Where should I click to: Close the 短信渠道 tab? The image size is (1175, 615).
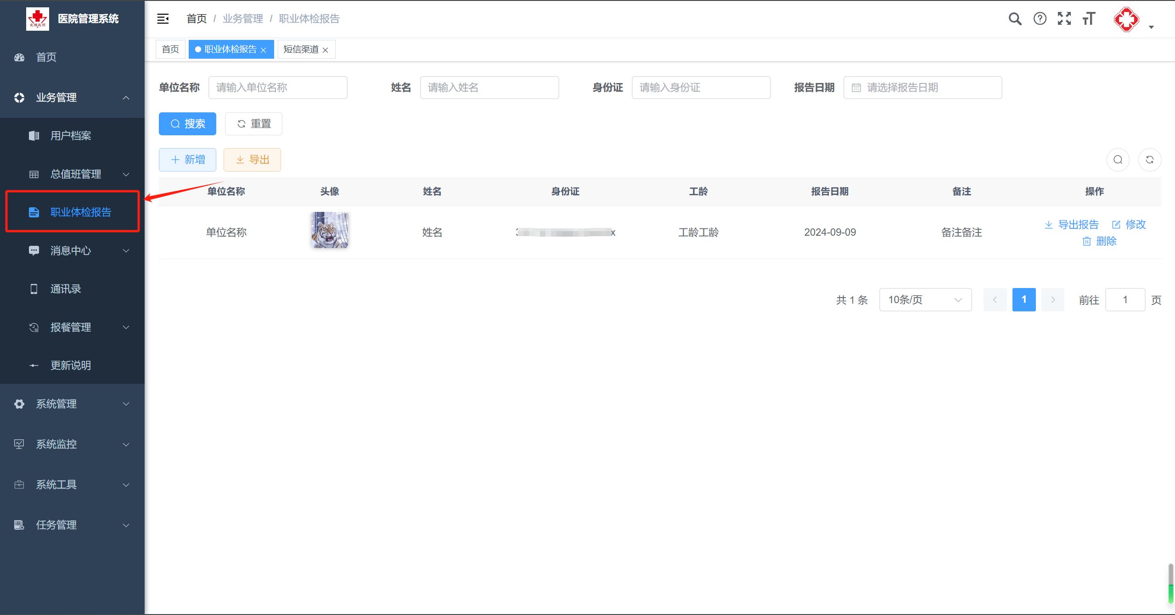(325, 50)
